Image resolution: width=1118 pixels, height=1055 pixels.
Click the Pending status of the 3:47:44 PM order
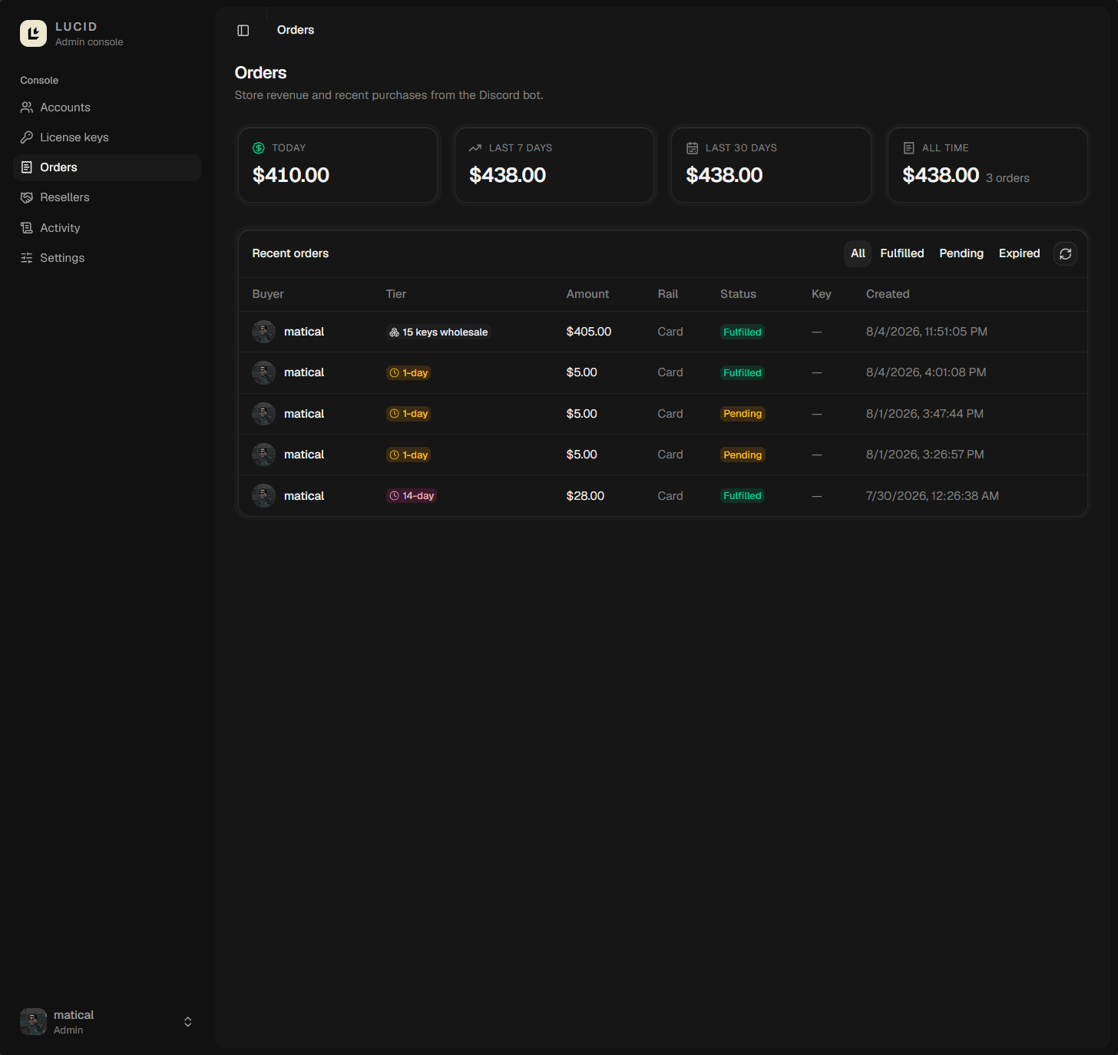tap(743, 414)
